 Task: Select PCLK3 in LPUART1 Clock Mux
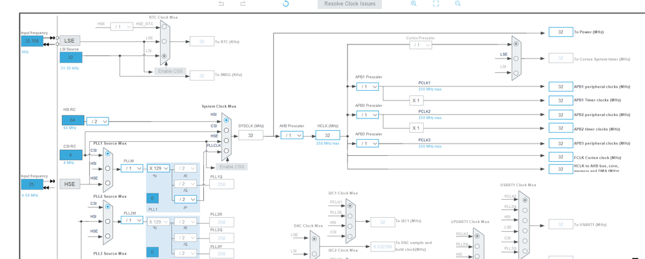477,236
